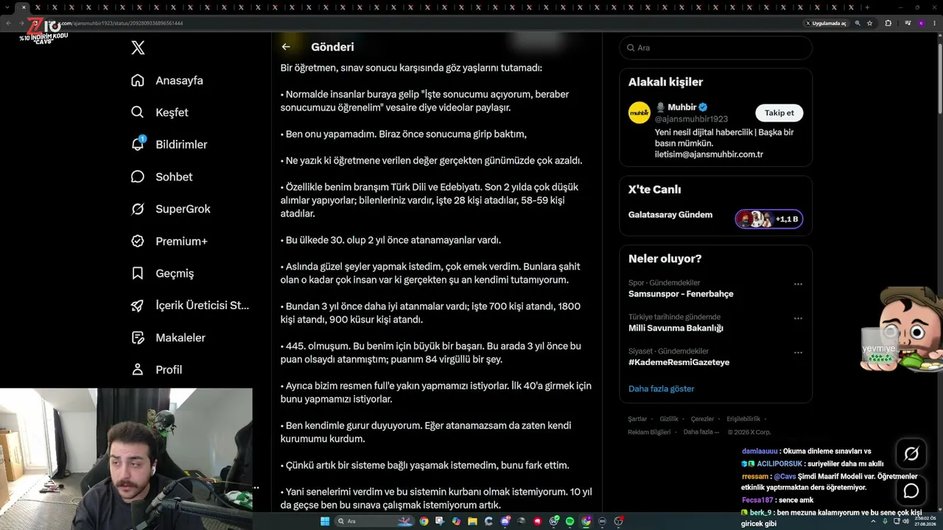Click Daha fazla göster link

coord(661,389)
